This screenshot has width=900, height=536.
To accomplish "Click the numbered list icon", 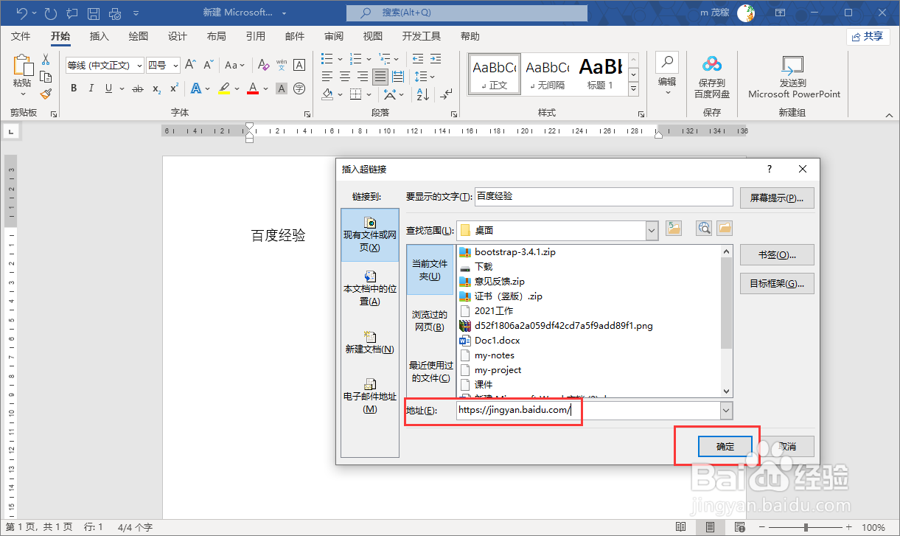I will (x=355, y=59).
